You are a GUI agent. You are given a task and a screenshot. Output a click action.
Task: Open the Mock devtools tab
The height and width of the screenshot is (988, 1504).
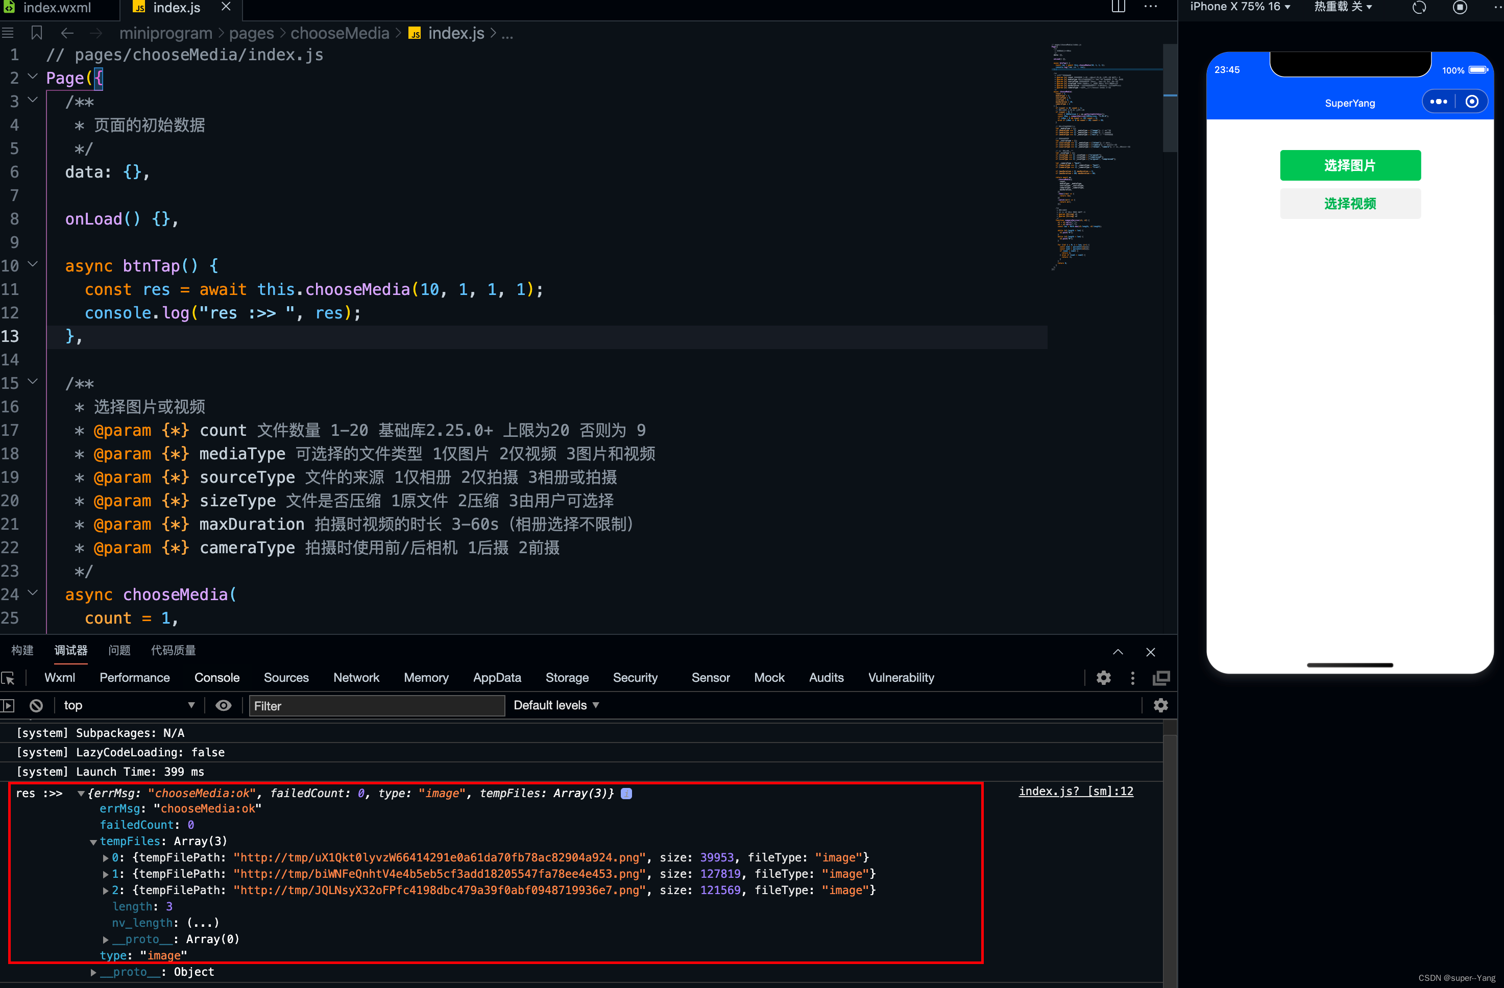click(x=769, y=678)
